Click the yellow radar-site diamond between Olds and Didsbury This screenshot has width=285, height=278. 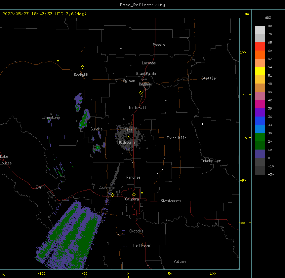(x=128, y=138)
